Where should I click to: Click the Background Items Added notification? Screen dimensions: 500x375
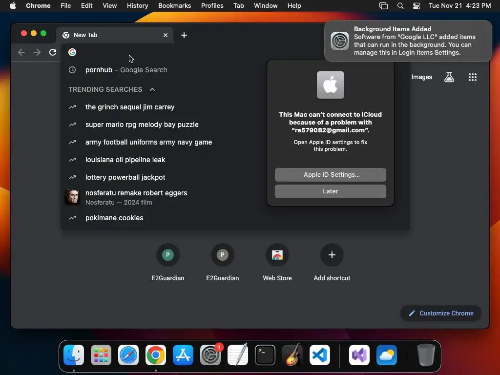click(x=408, y=41)
